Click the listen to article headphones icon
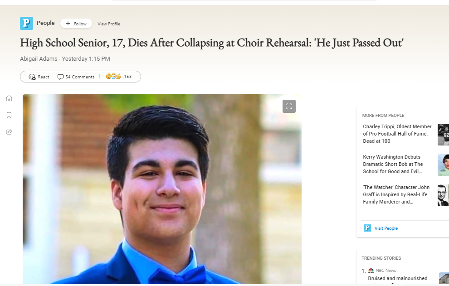The height and width of the screenshot is (286, 449). [x=9, y=99]
